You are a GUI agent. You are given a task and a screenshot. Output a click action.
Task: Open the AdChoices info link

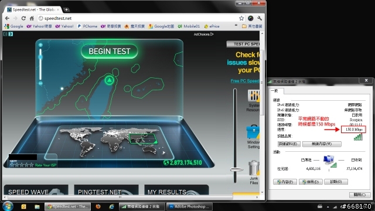coord(203,35)
